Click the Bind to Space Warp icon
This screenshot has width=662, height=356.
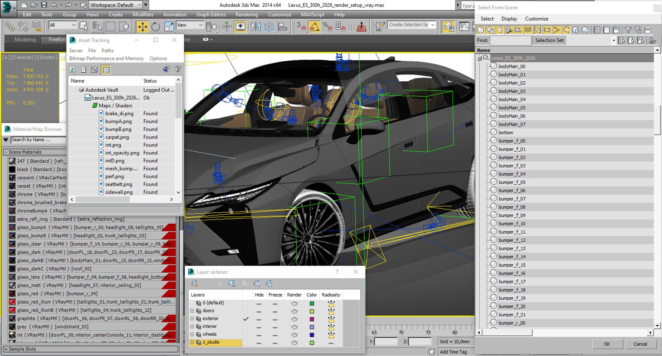pyautogui.click(x=36, y=27)
